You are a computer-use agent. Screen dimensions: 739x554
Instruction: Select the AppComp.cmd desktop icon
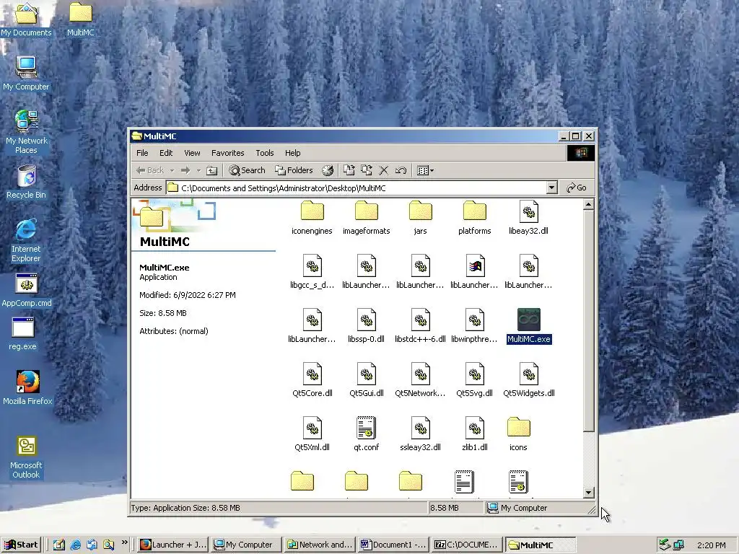27,290
